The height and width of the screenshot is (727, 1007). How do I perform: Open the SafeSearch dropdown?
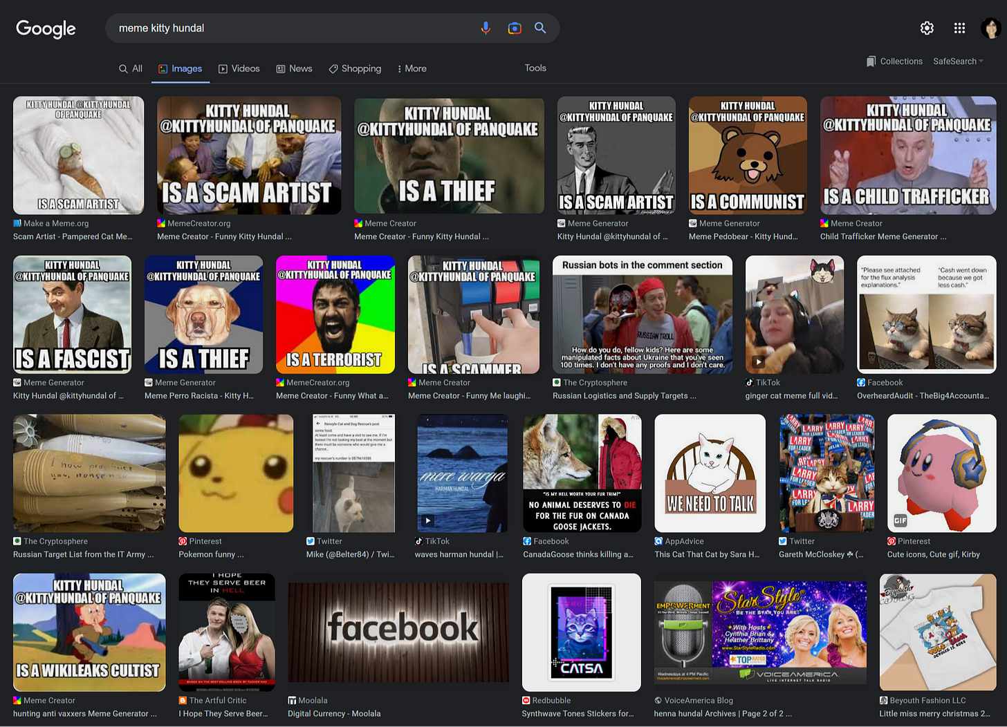coord(958,62)
